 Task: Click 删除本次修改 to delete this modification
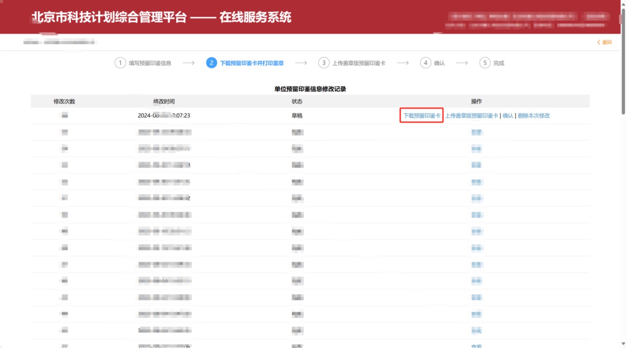point(533,116)
